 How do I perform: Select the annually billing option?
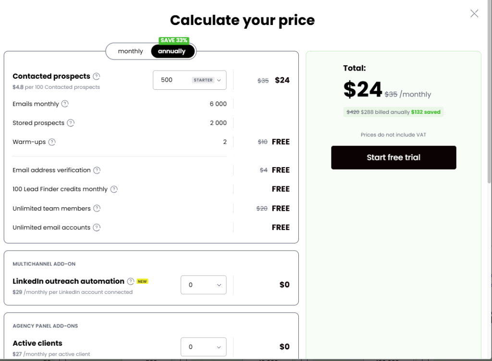tap(172, 51)
